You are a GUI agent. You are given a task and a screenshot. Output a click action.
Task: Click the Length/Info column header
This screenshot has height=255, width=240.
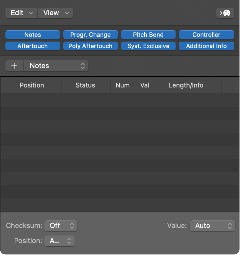(x=186, y=85)
